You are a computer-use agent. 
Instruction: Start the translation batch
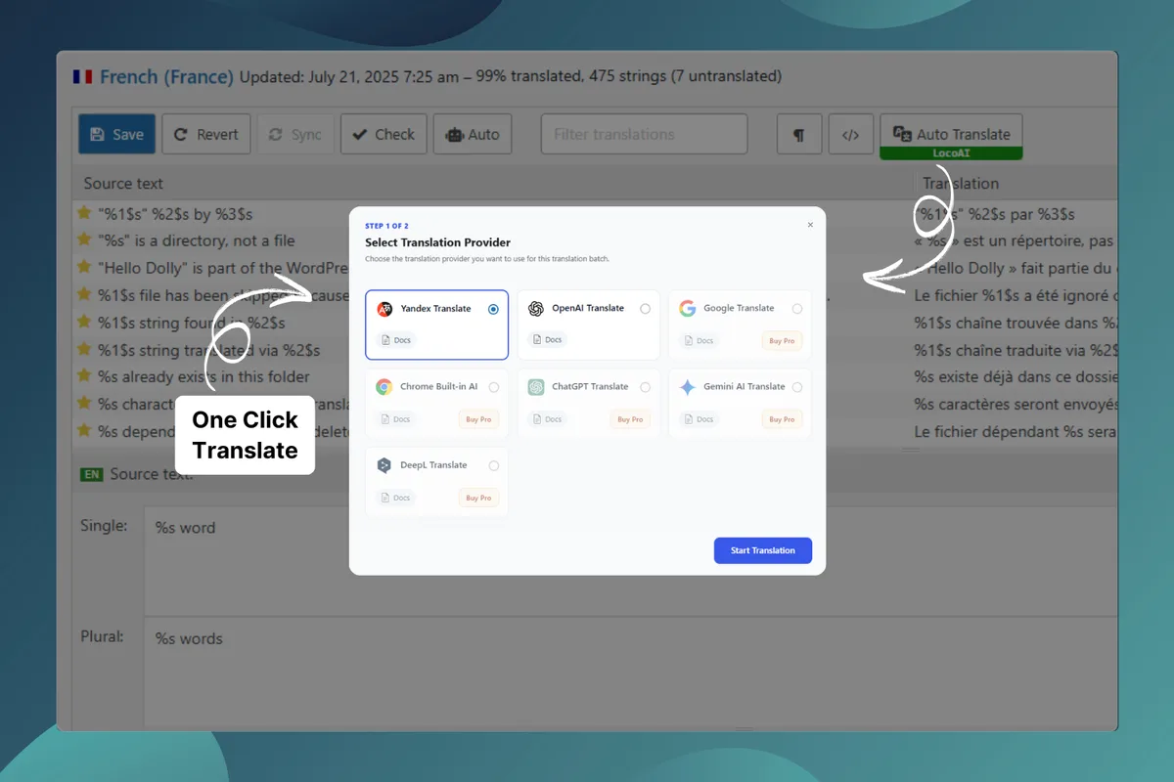pos(763,550)
